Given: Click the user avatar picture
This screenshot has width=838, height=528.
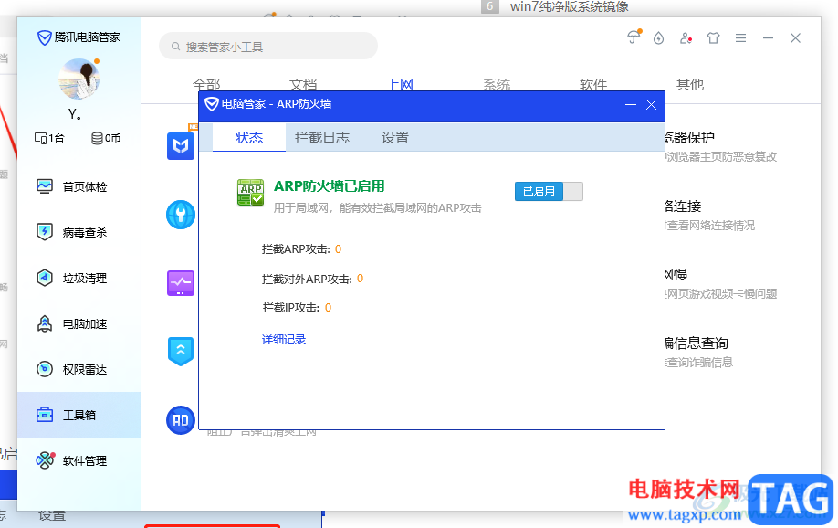Looking at the screenshot, I should coord(79,79).
